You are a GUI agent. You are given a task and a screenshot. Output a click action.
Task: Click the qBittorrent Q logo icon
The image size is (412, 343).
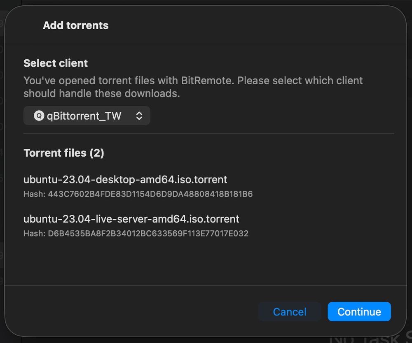tap(39, 116)
